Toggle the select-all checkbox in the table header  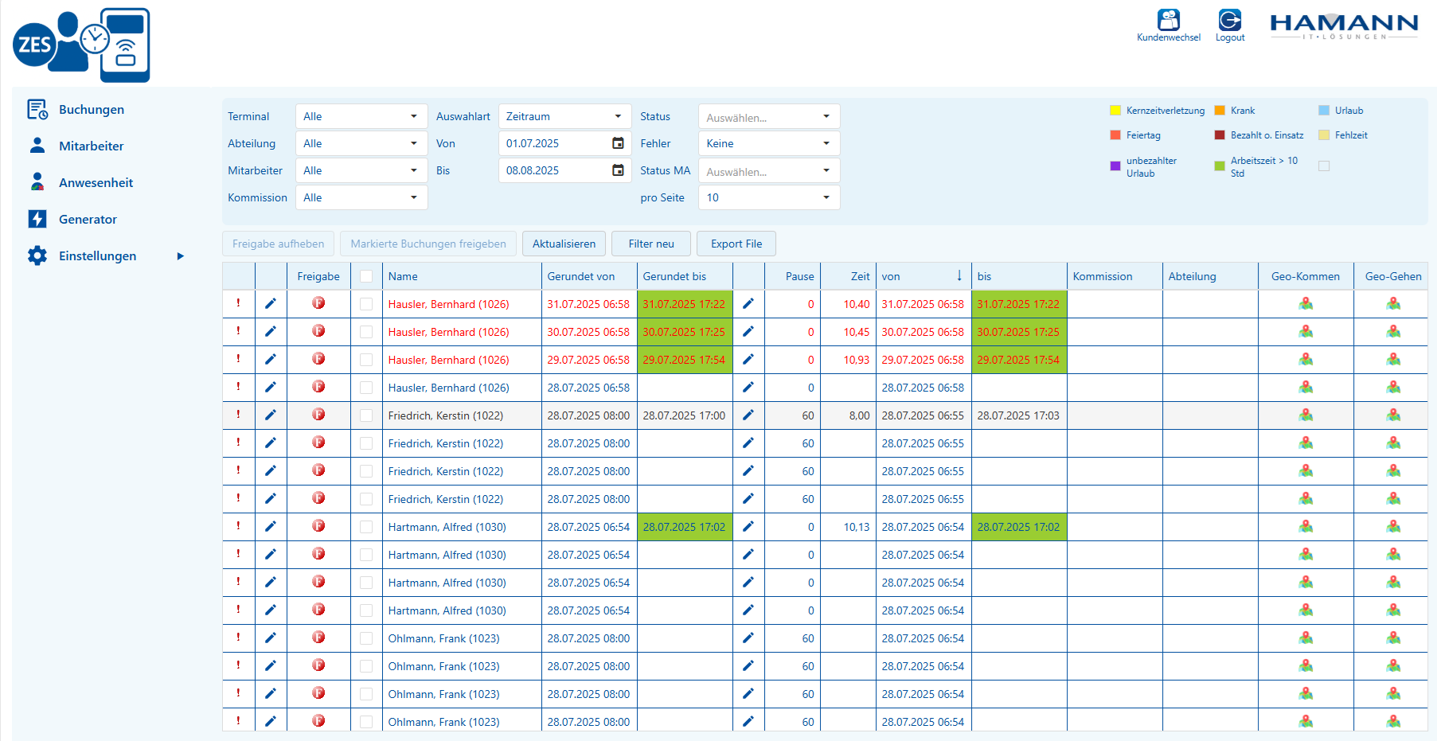coord(366,276)
